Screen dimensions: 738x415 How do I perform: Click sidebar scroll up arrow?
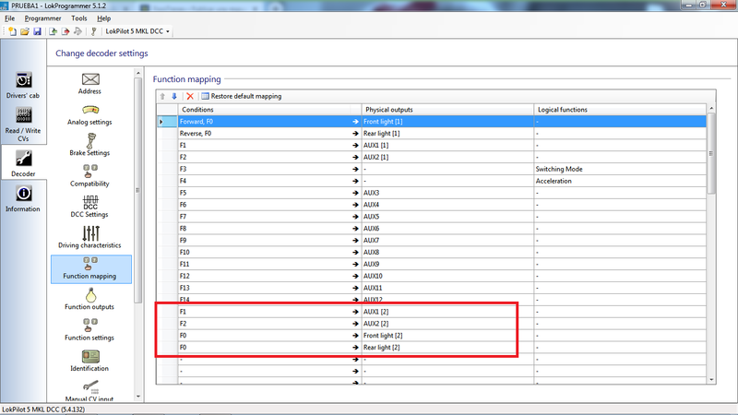tap(137, 73)
